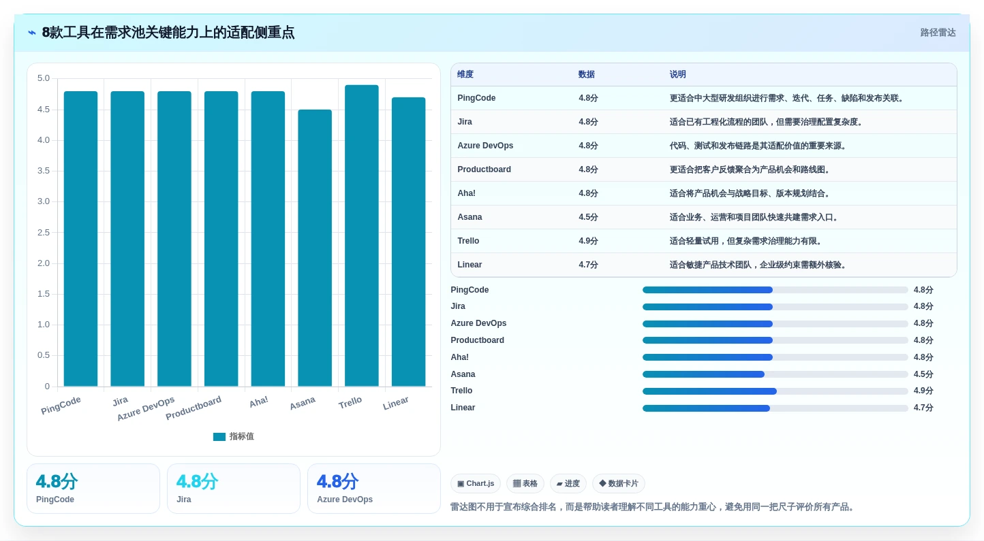The image size is (984, 541).
Task: Click the Aha! chart bar
Action: (x=268, y=239)
